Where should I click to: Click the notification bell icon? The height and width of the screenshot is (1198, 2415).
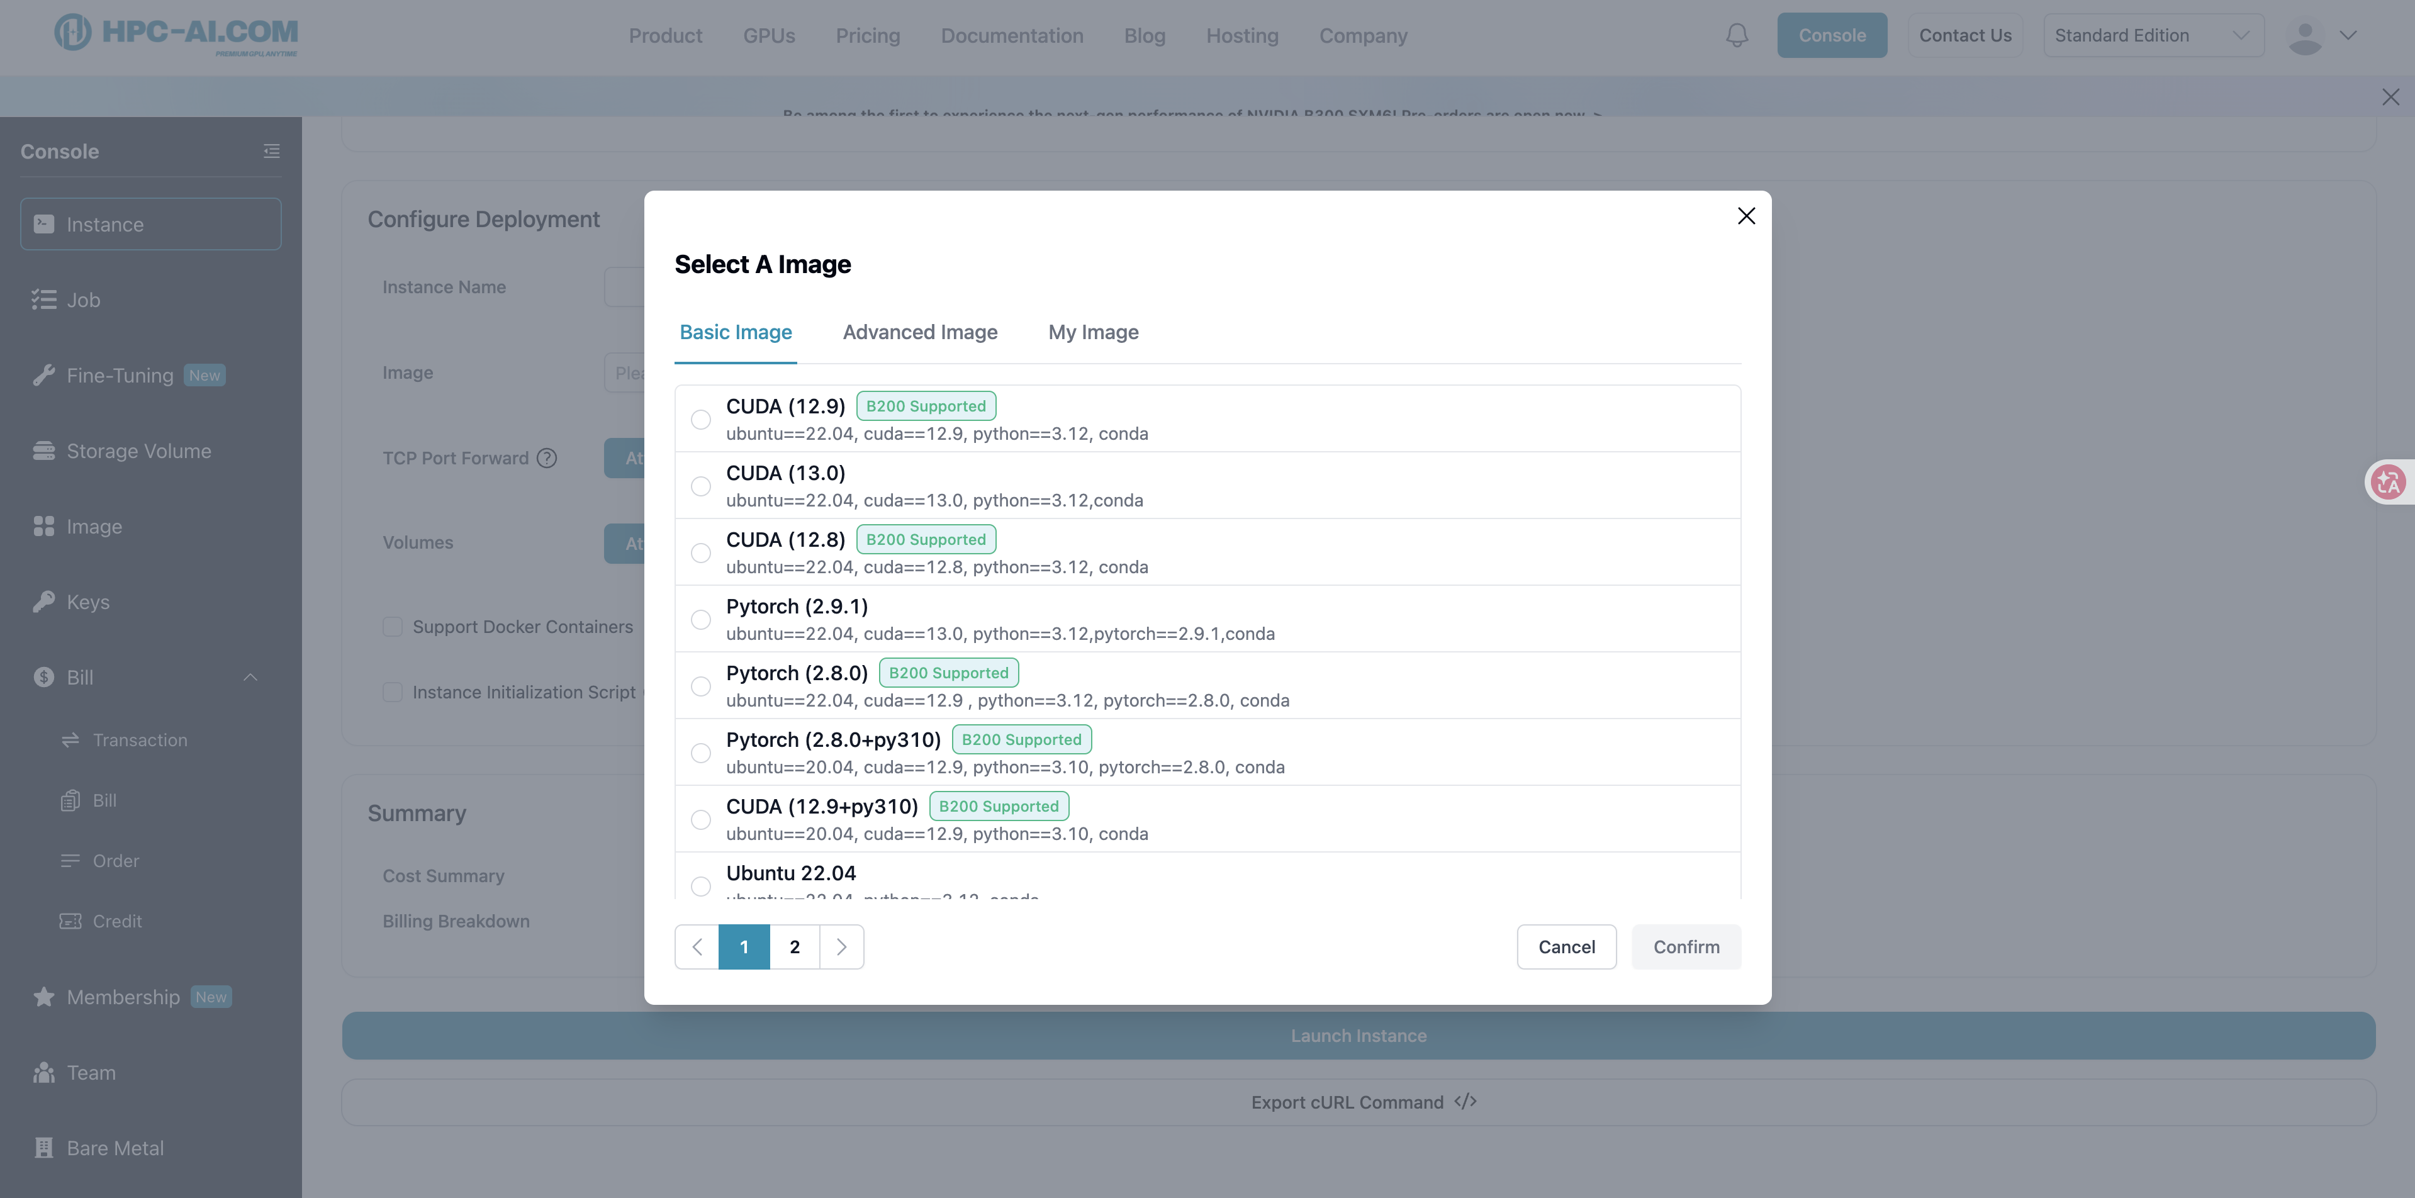[x=1736, y=36]
